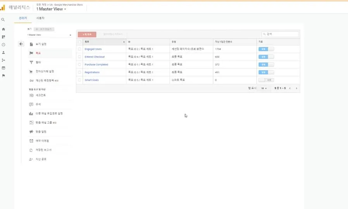
Task: Click the annotations speech bubble icon
Action: 31,104
